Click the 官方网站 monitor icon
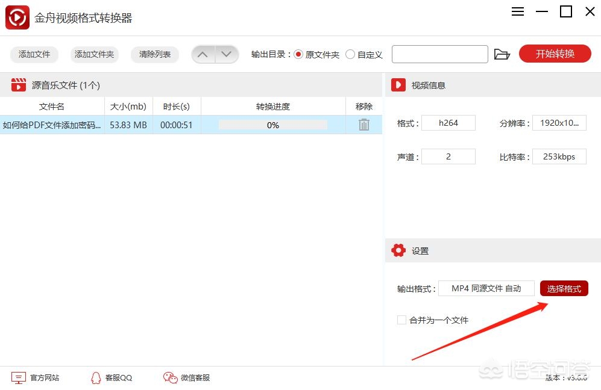Screen dimensions: 601x390 [x=19, y=378]
